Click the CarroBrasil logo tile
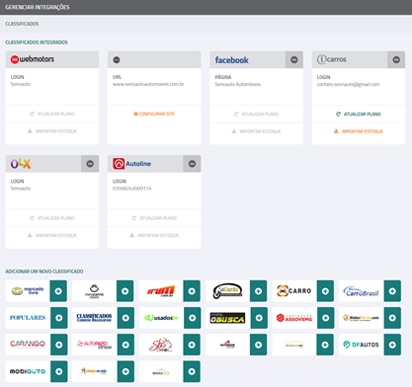The image size is (412, 387). 362,291
